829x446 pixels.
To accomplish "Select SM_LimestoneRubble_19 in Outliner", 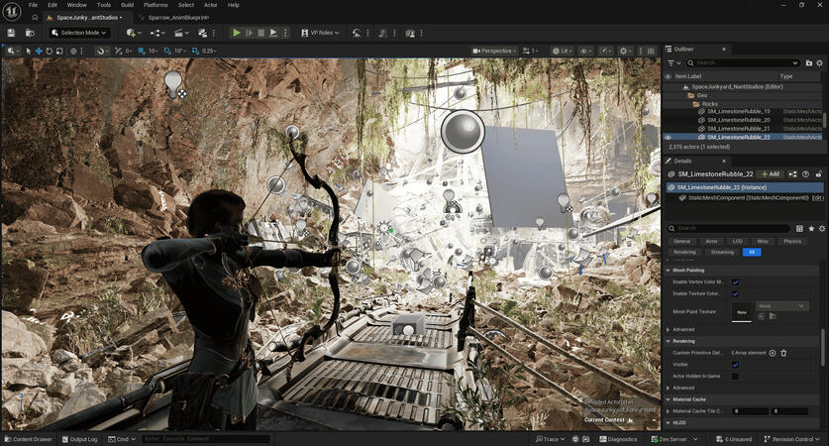I will 738,112.
